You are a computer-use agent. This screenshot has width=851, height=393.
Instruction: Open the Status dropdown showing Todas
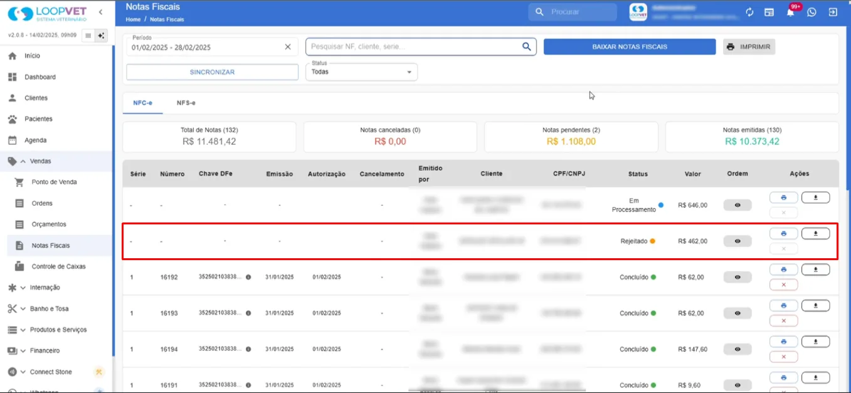pos(361,72)
